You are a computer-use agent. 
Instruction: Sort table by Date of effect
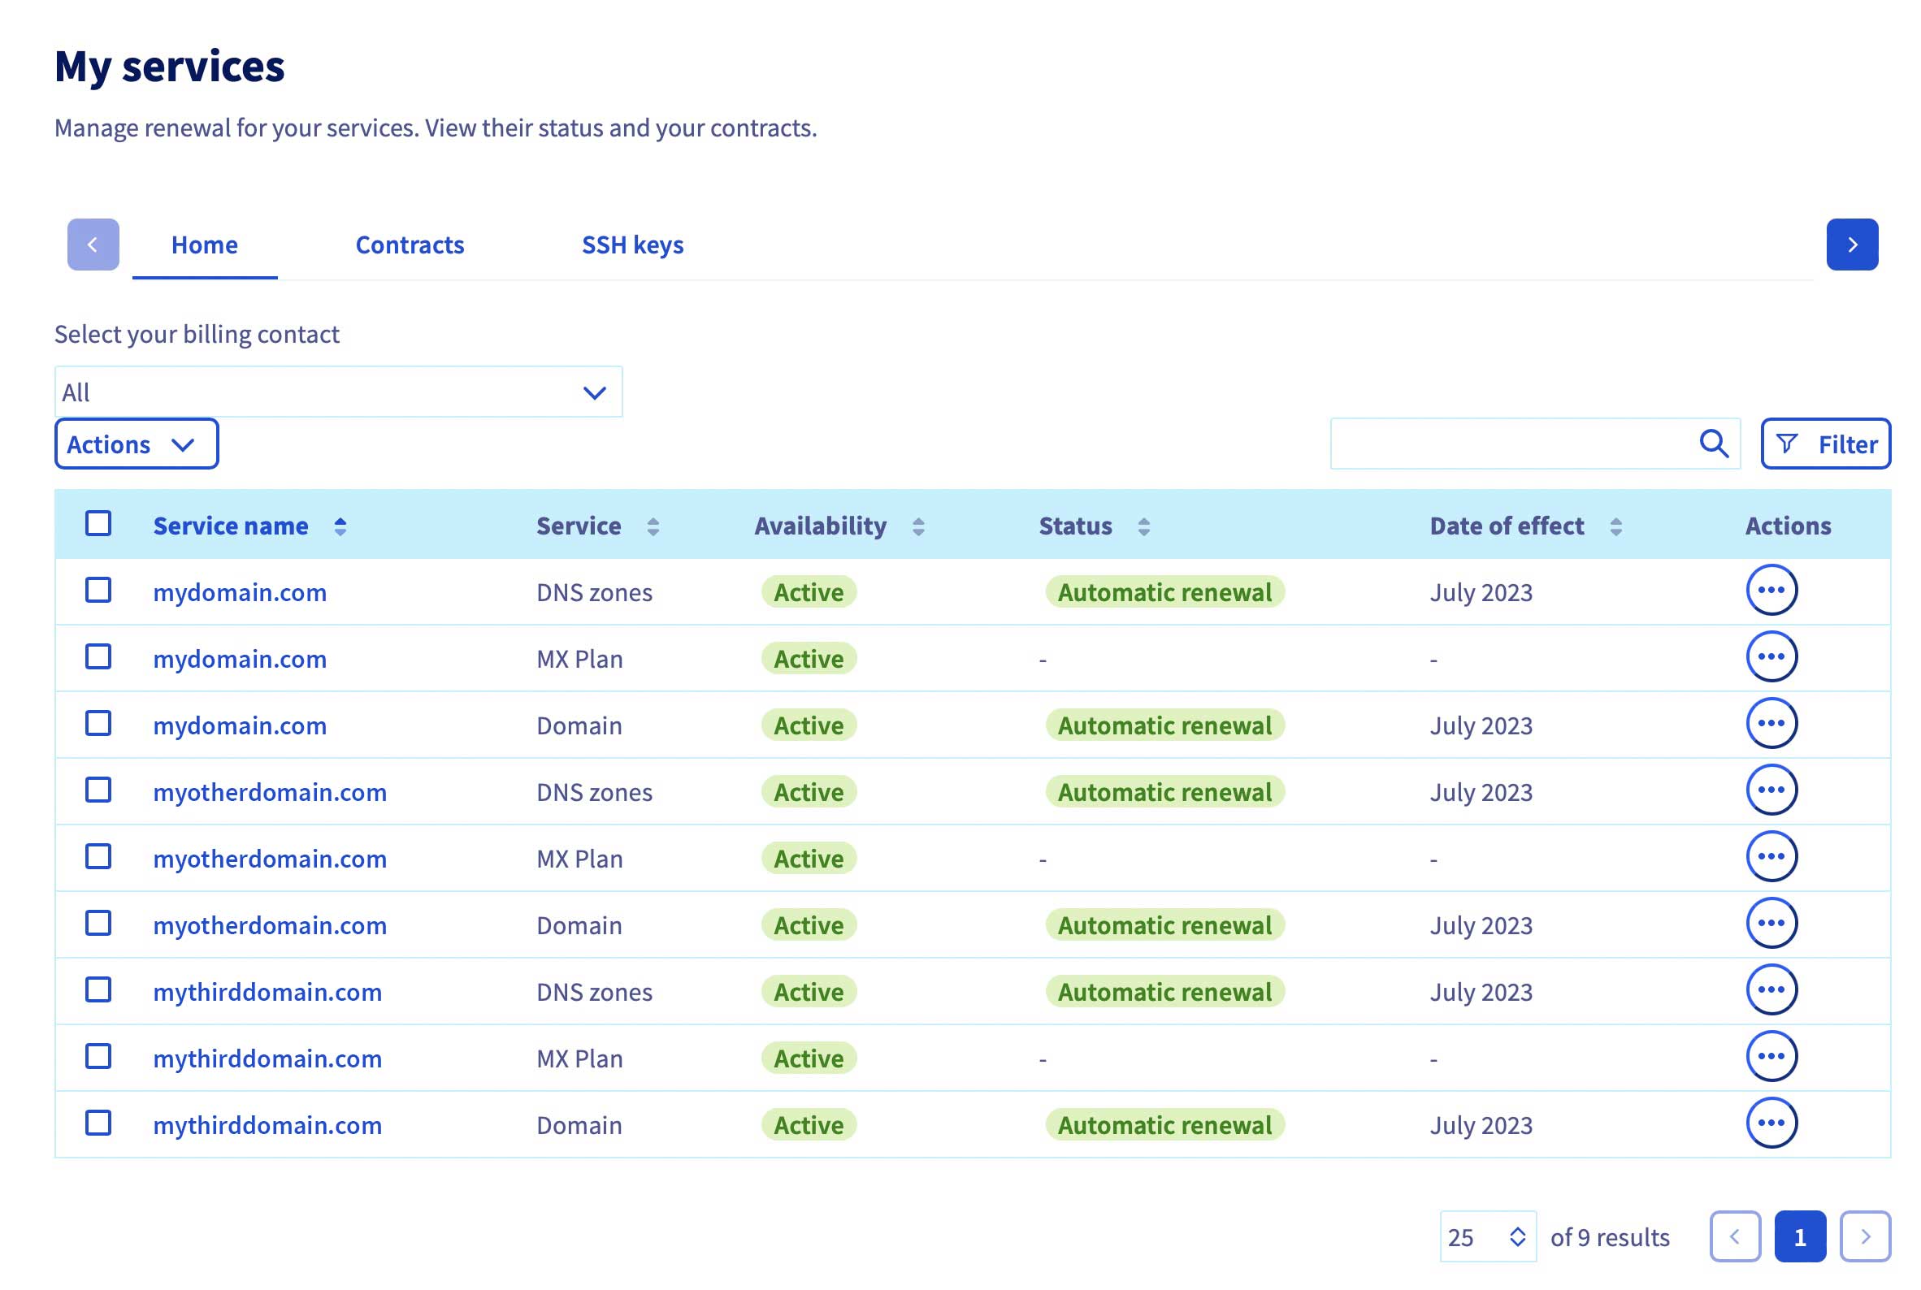point(1615,526)
